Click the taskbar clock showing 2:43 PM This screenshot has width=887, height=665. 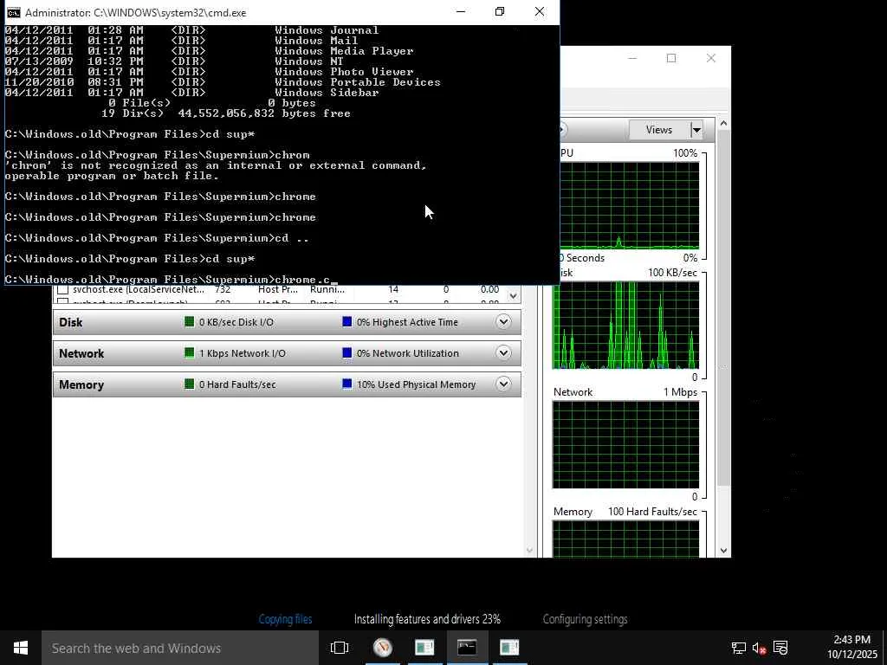[851, 647]
